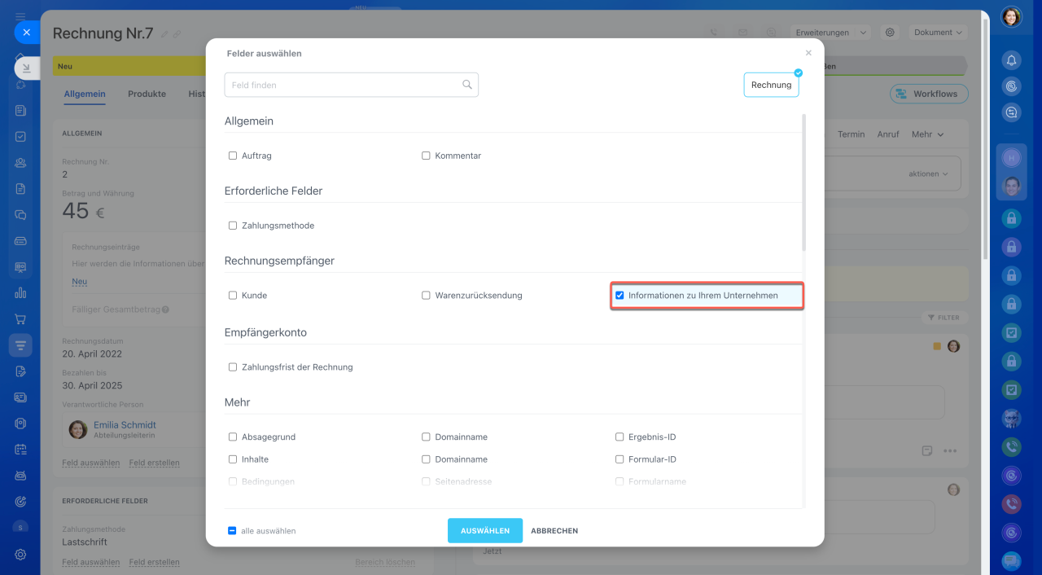
Task: Click the help icon beside Fälliger Gesamtbetrag
Action: click(165, 309)
